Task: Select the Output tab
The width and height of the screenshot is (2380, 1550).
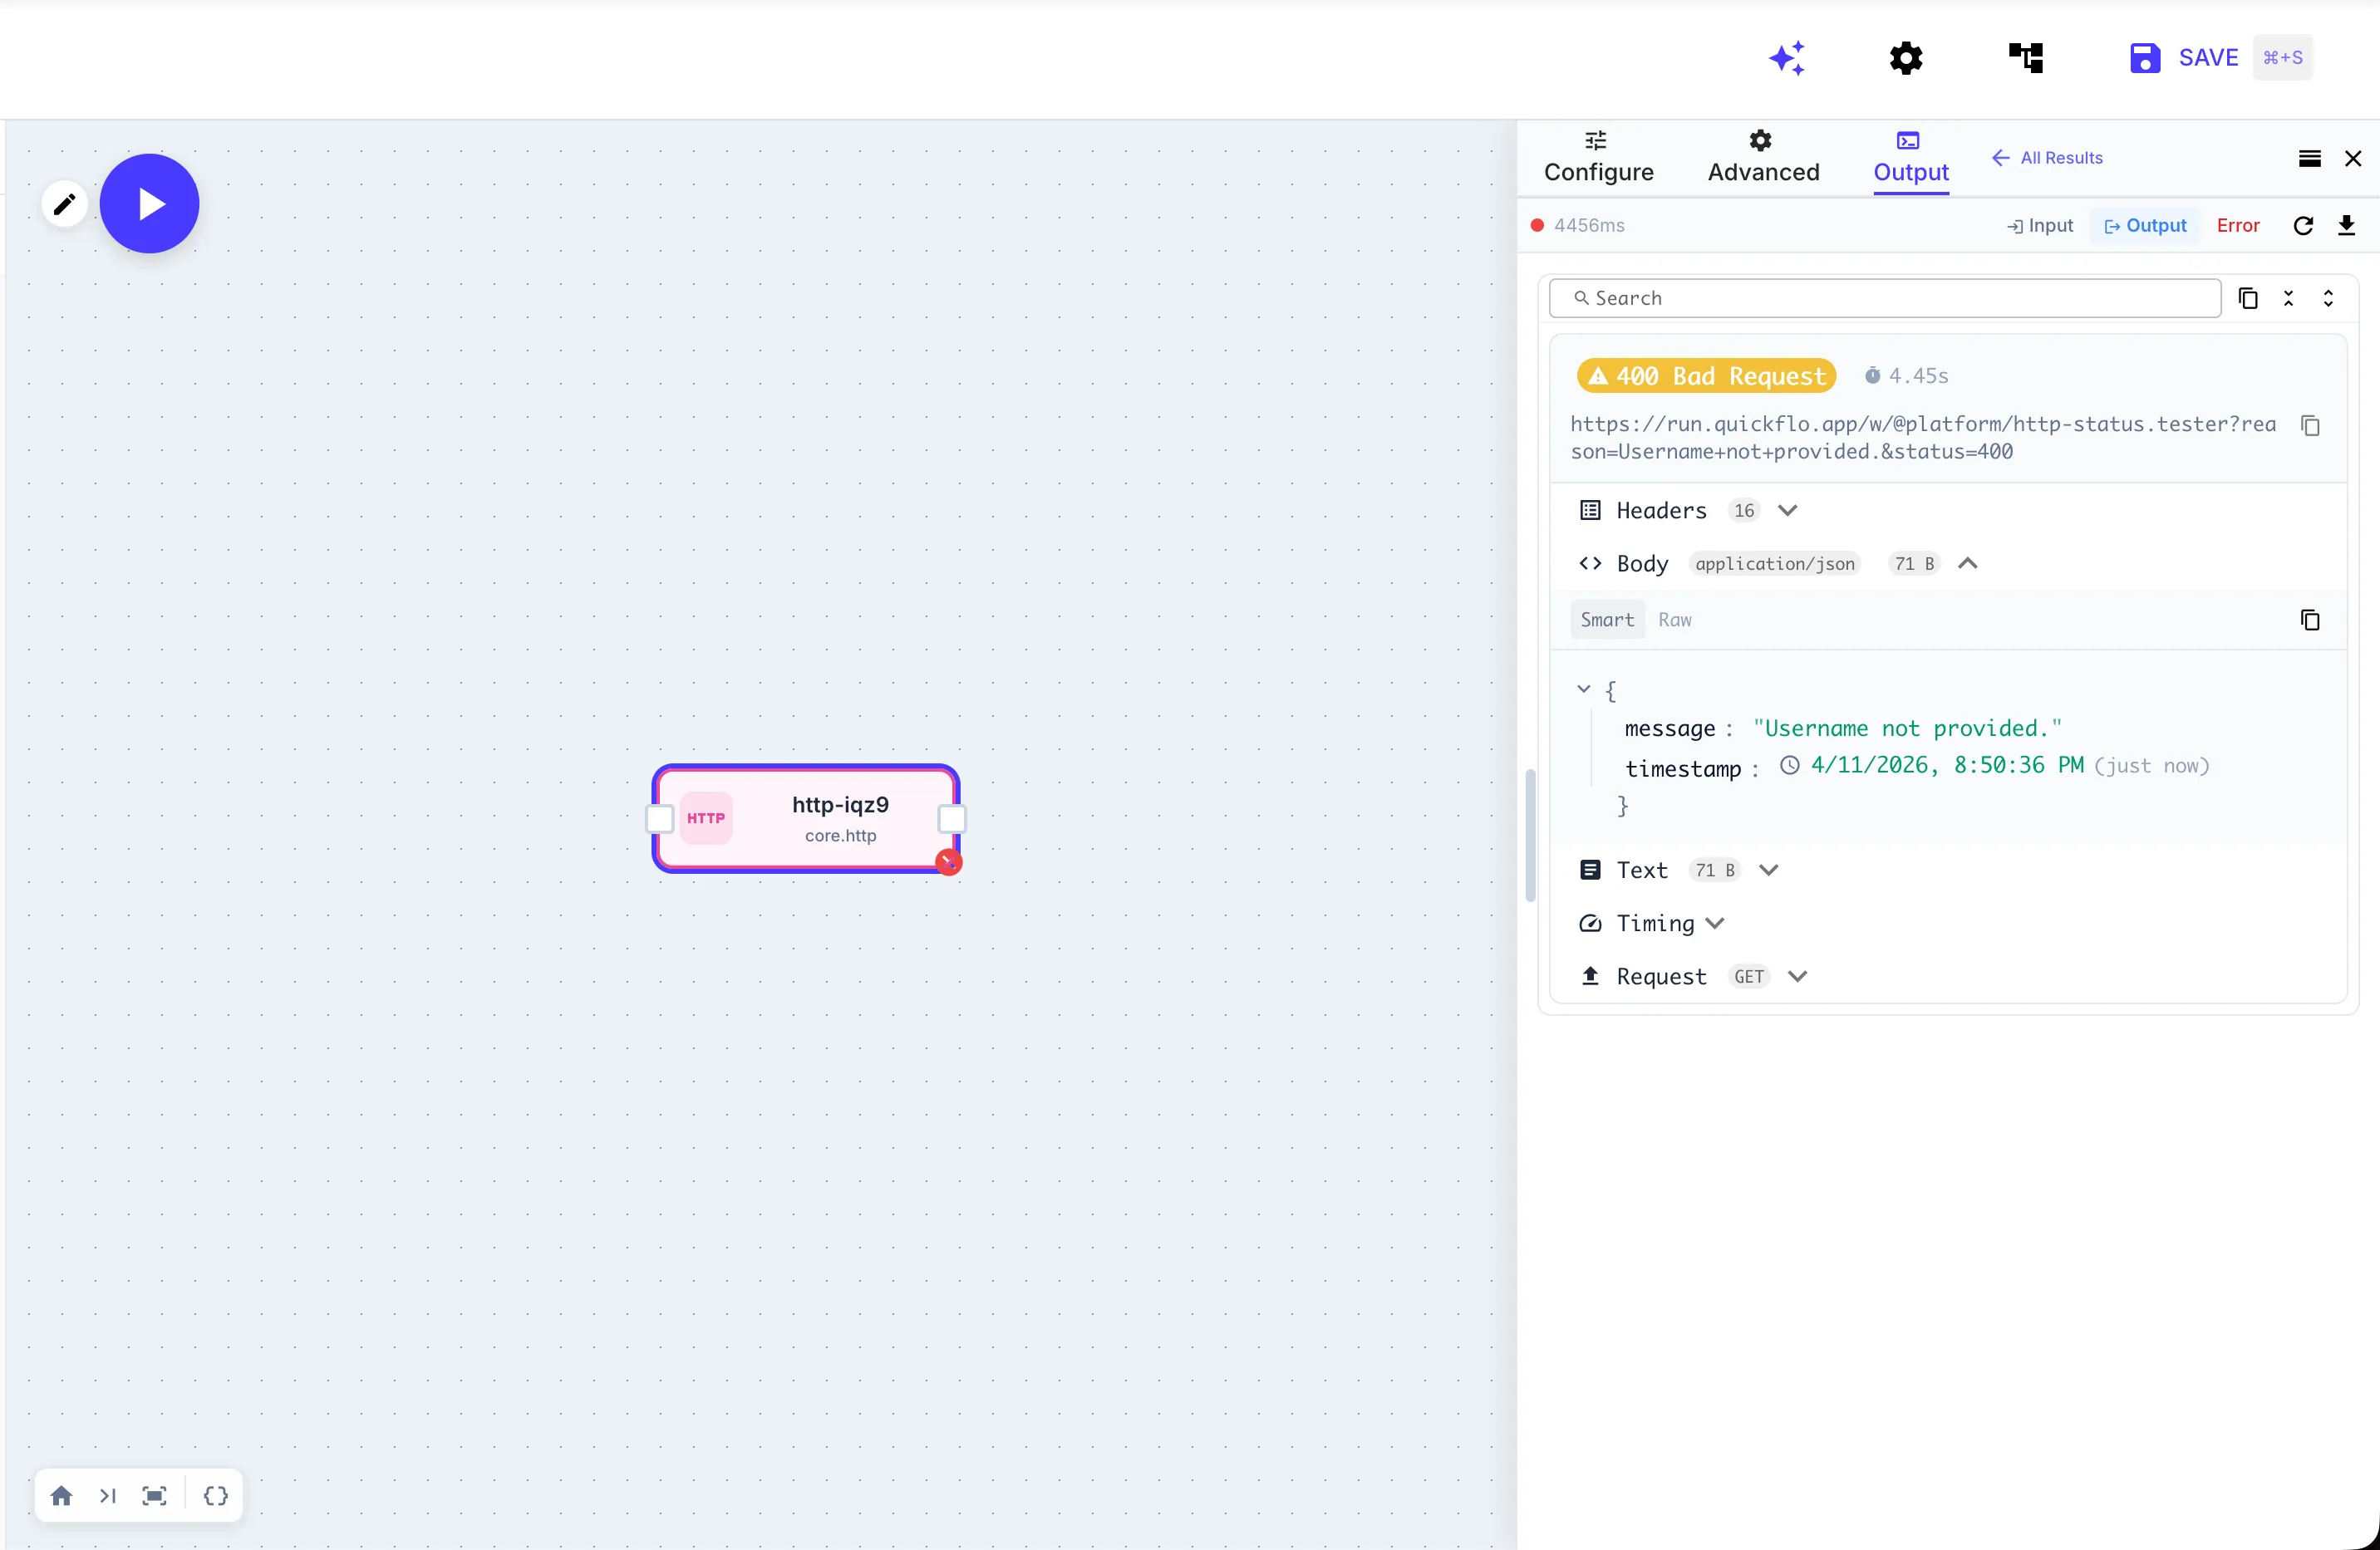Action: click(1910, 158)
